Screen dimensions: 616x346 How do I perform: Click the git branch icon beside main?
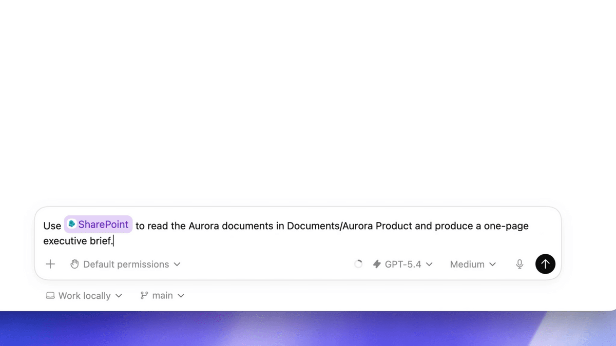[144, 296]
